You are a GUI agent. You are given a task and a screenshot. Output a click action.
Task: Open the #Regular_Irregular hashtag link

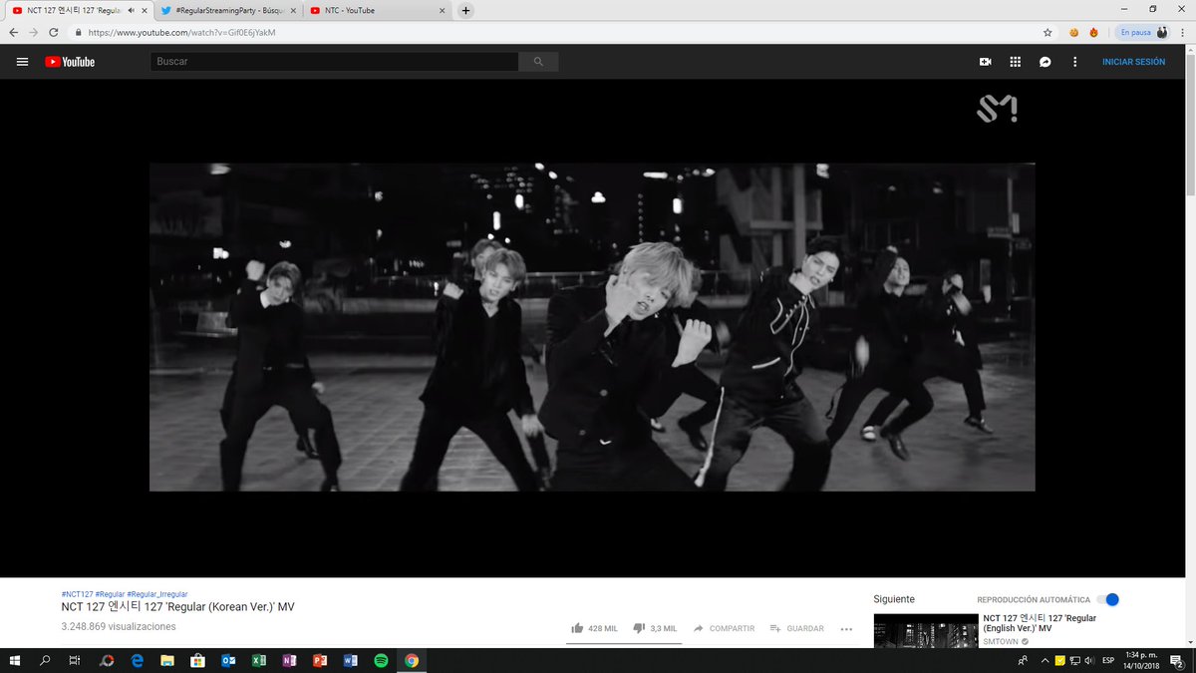[x=157, y=594]
